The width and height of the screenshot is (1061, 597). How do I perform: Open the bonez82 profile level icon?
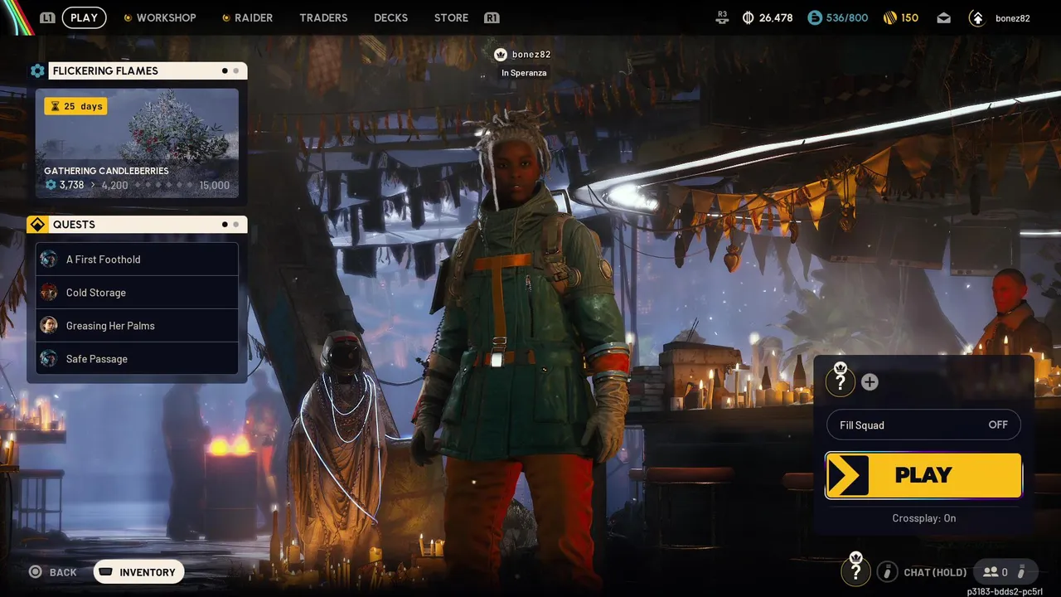pos(977,17)
